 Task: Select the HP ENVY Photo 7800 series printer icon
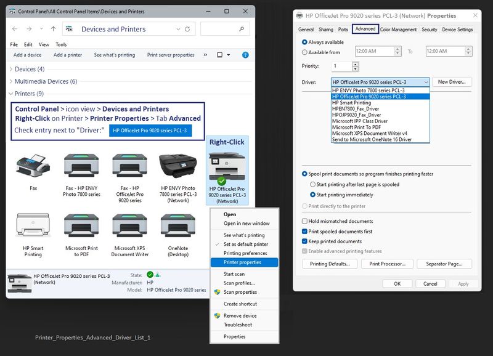click(177, 164)
